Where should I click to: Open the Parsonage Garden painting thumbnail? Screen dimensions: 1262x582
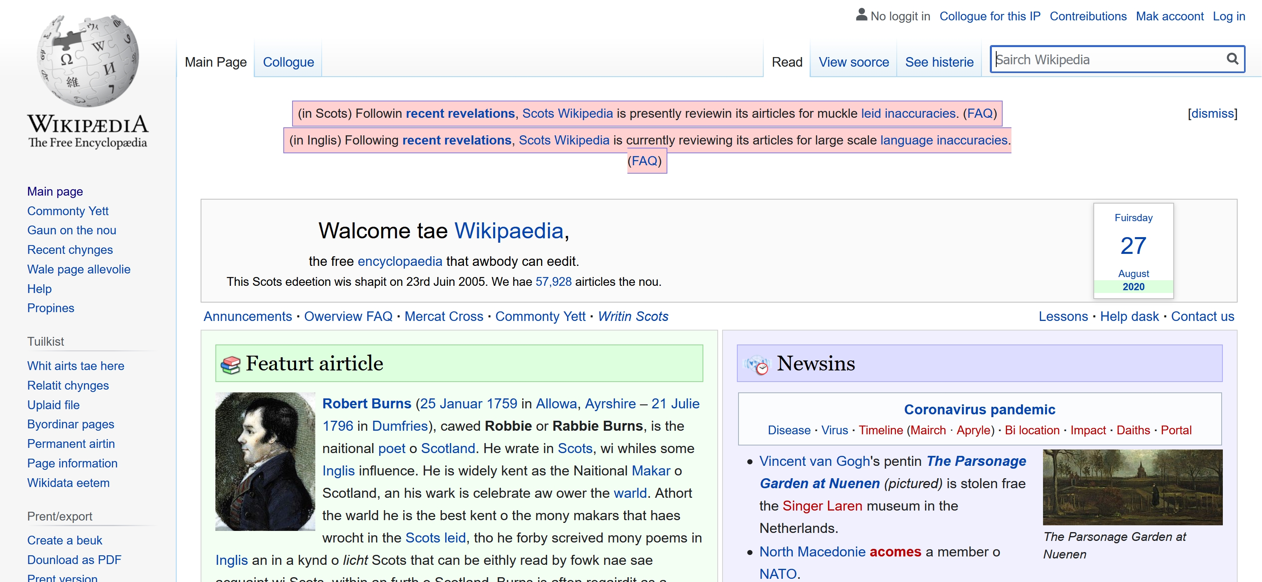(1133, 487)
